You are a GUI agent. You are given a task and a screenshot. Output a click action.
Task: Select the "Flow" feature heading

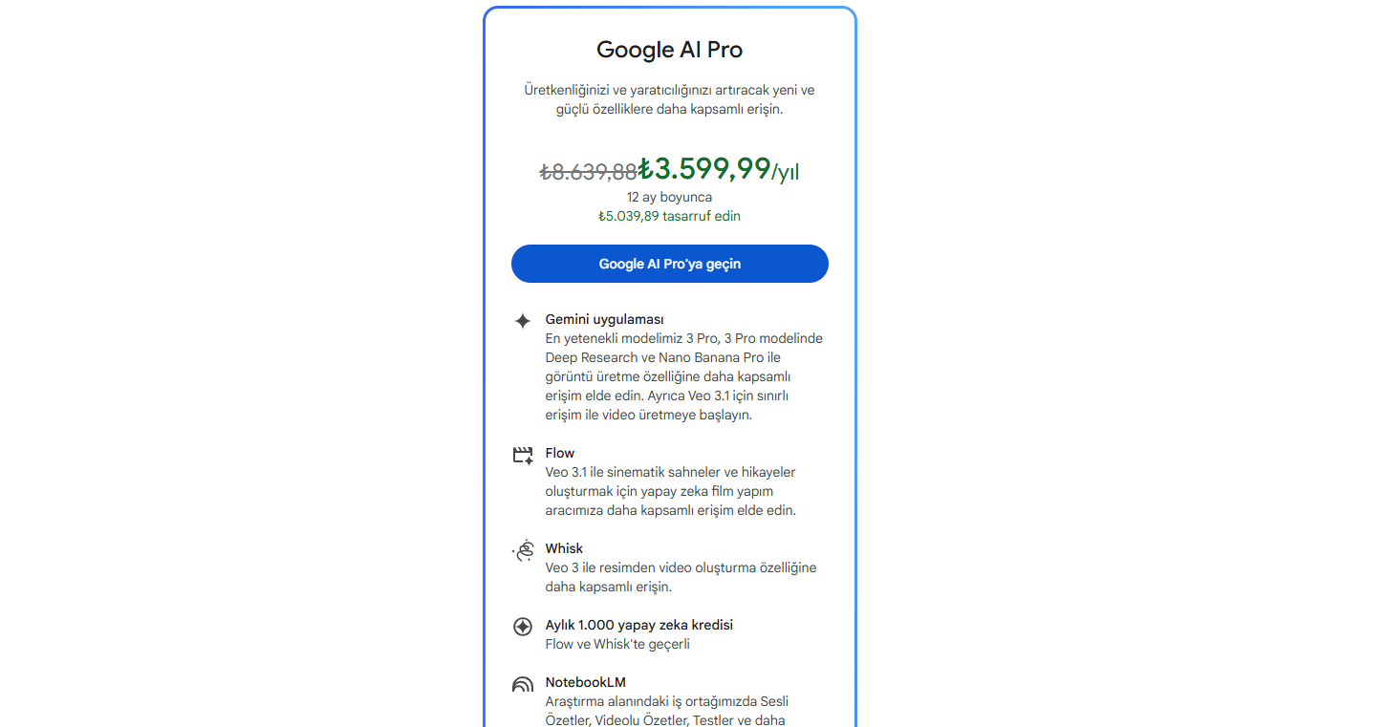[x=560, y=453]
